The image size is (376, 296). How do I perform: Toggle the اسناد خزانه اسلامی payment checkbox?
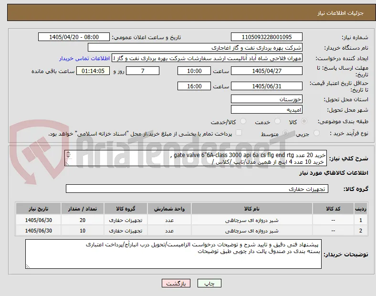point(239,132)
